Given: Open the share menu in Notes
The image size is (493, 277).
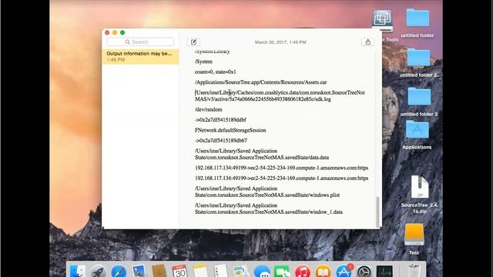Looking at the screenshot, I should coord(368,42).
